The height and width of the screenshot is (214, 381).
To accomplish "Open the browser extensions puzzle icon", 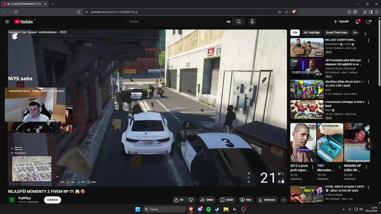I will [349, 12].
